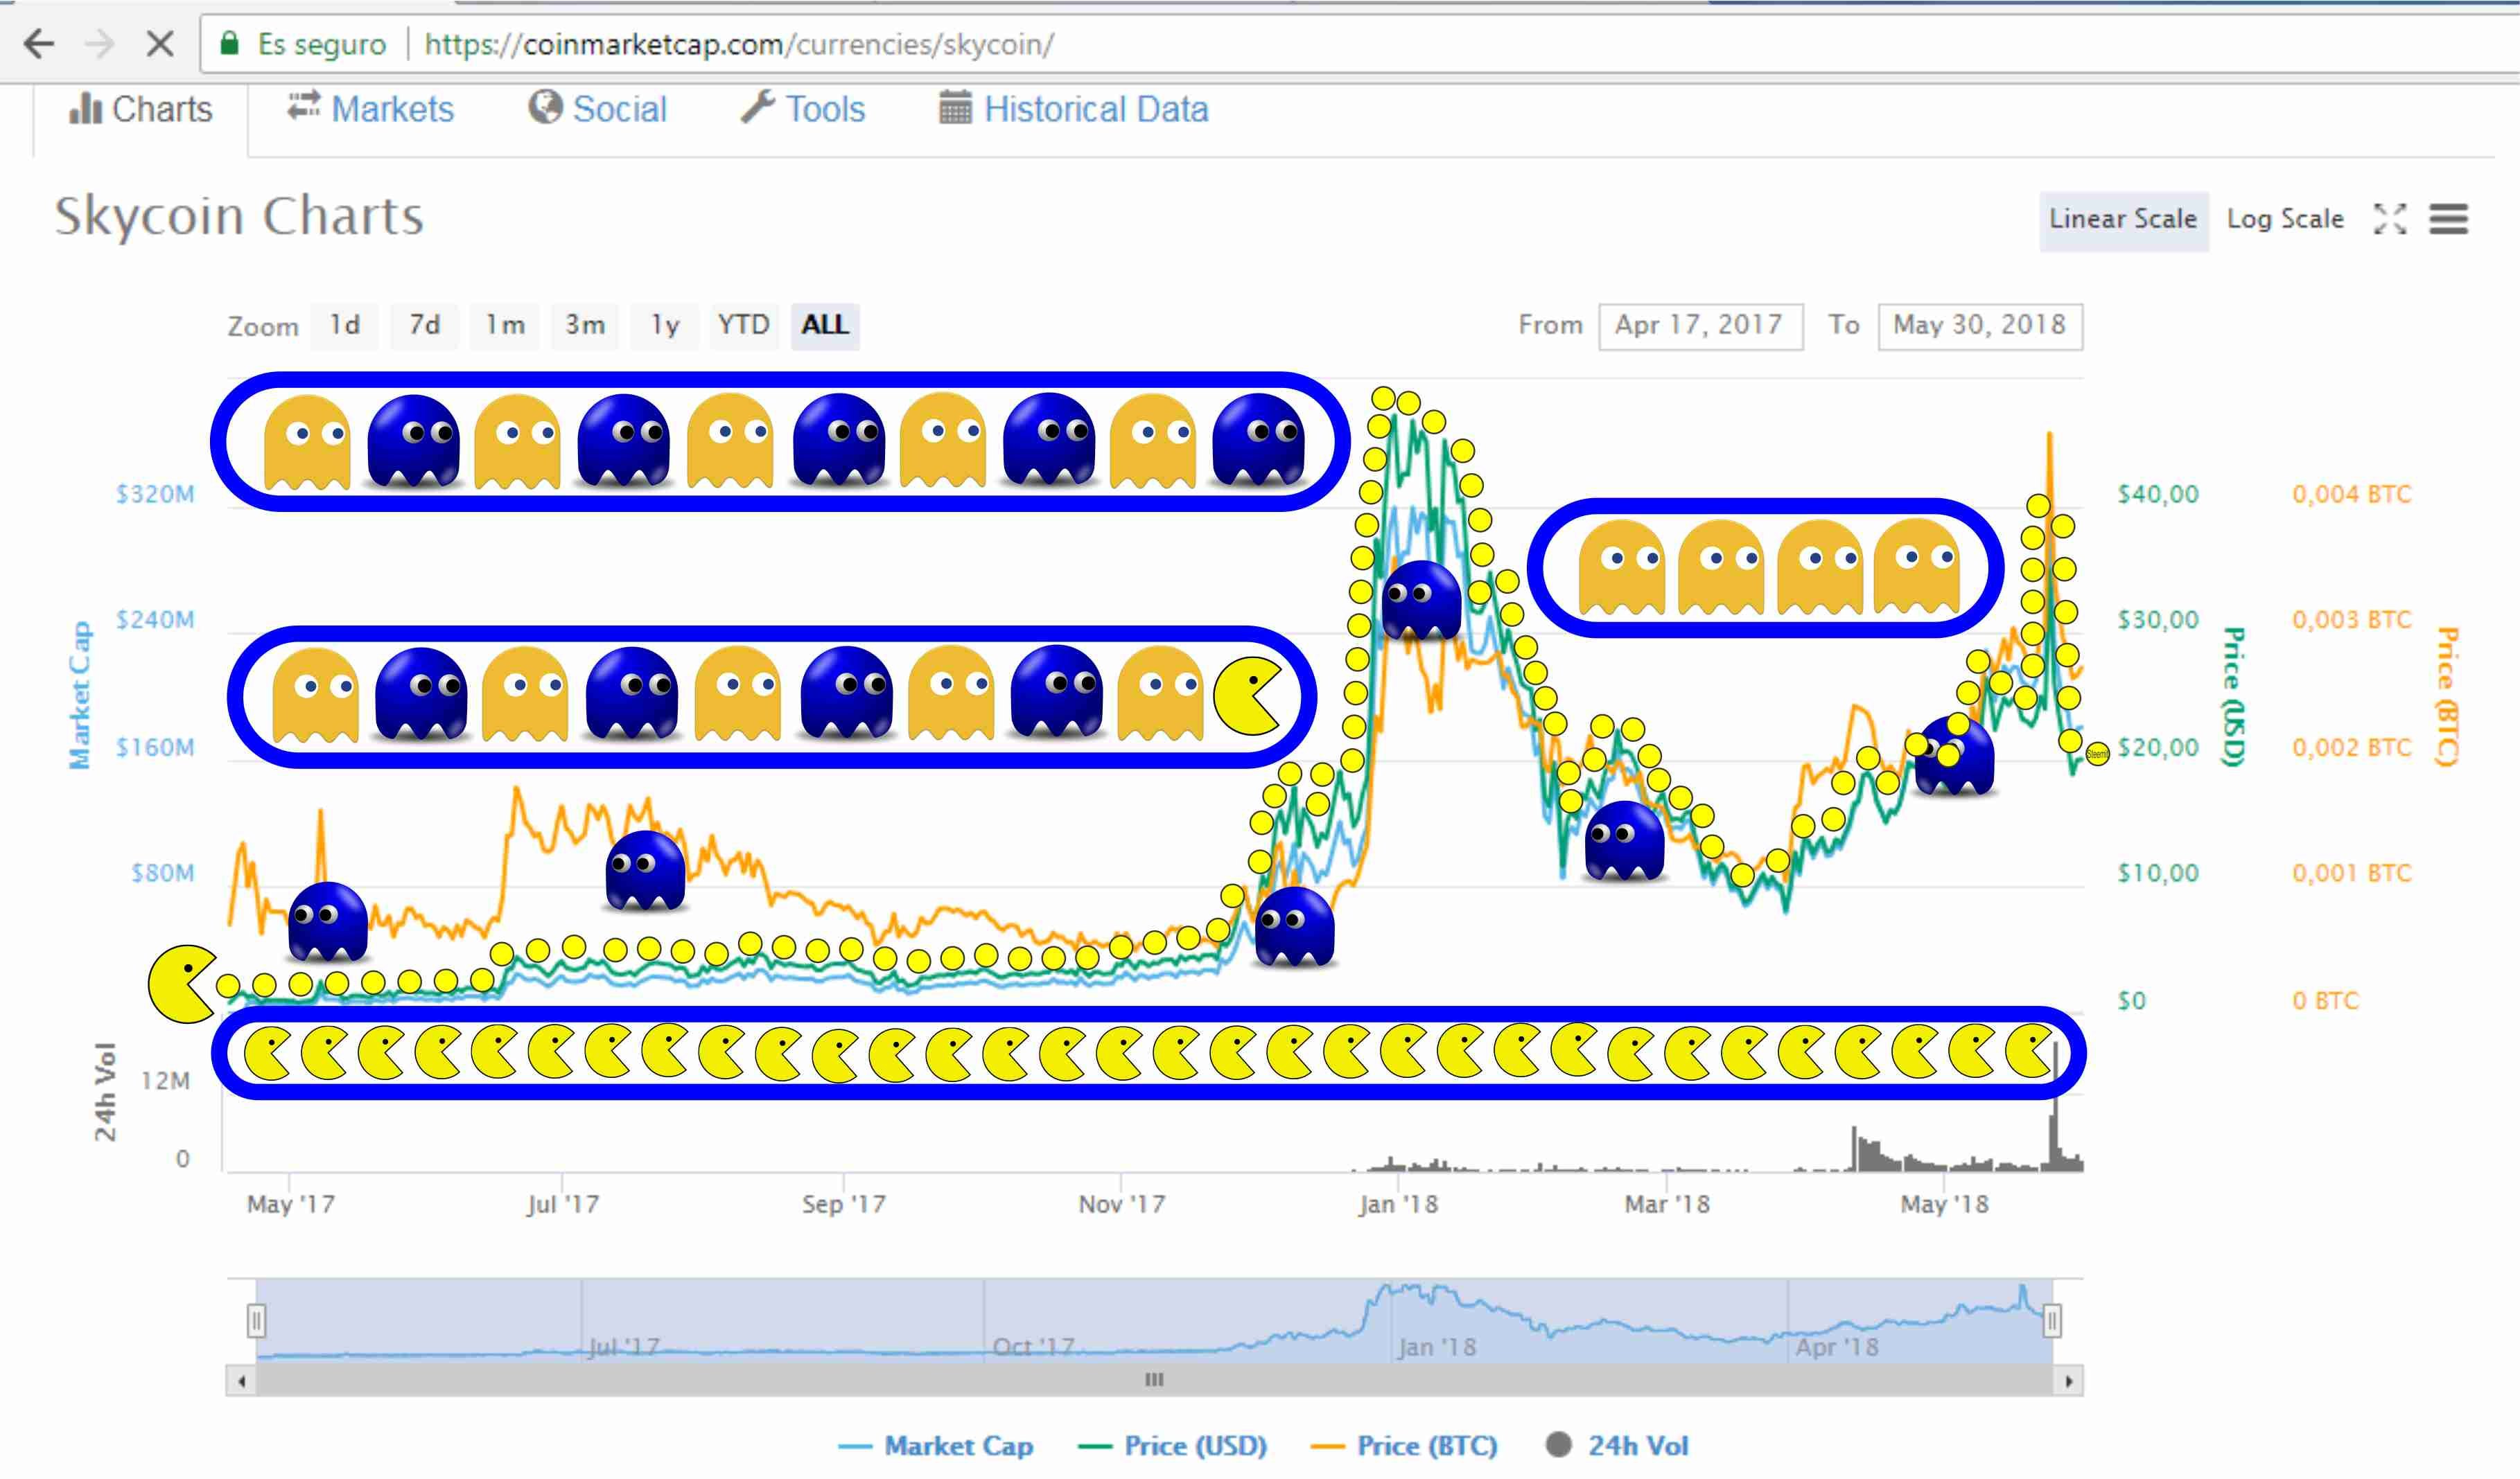
Task: Click the navigator scrollbar left arrow
Action: 241,1382
